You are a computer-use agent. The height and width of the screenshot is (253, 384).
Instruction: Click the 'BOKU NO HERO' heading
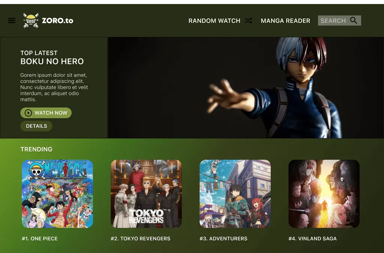52,61
